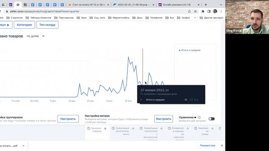Open the Телефония bookmark folder
269x151 pixels.
pyautogui.click(x=154, y=18)
